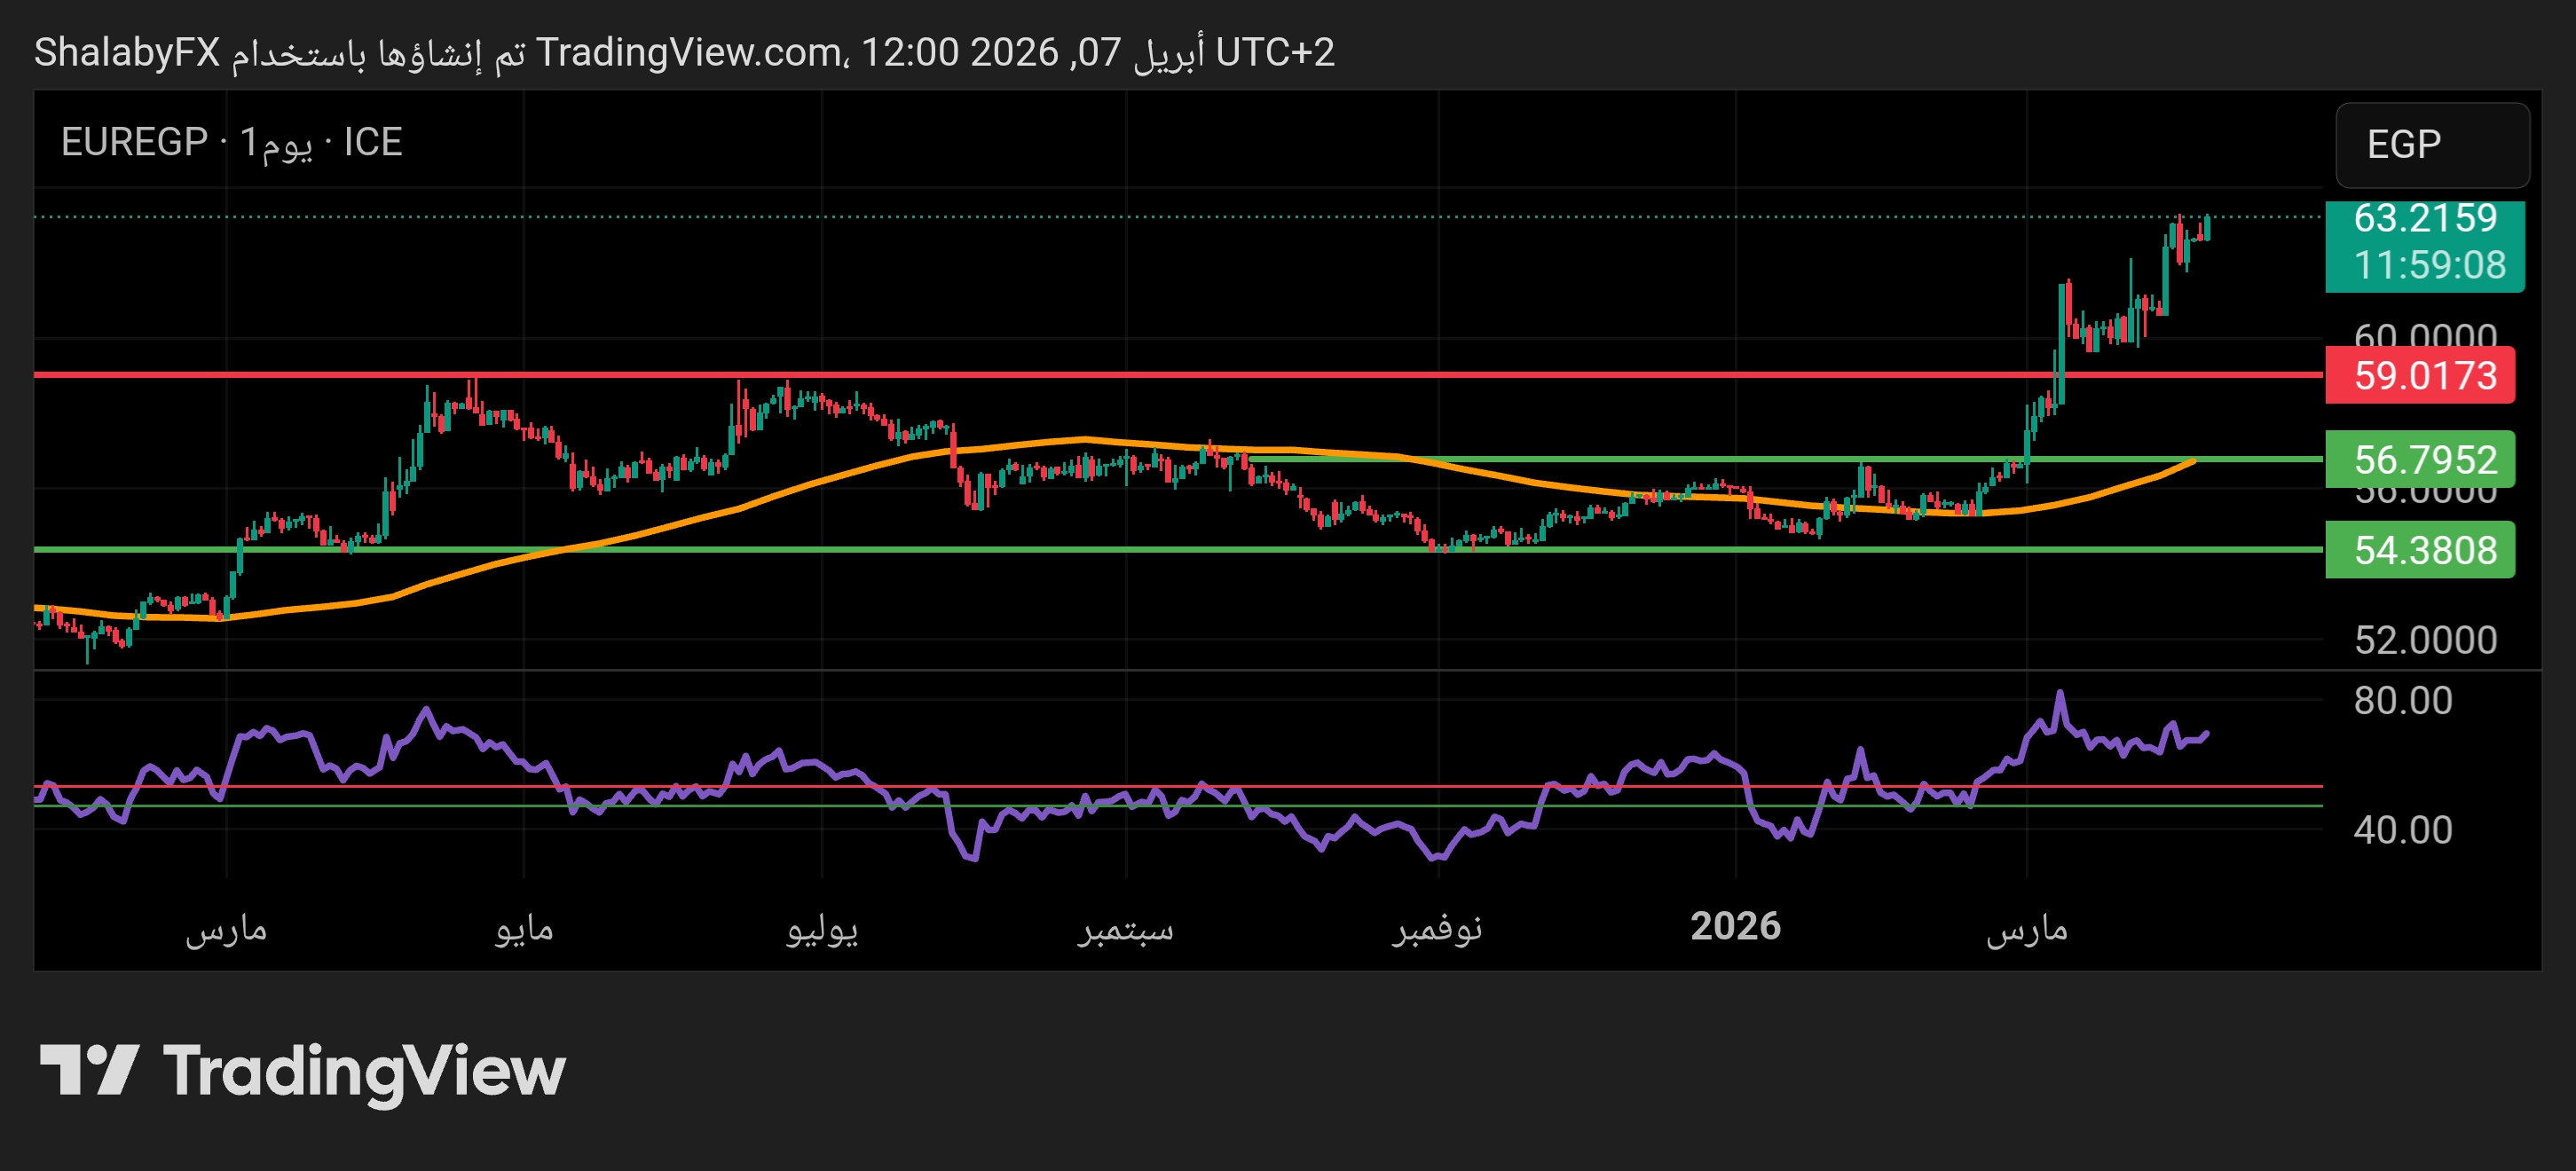Viewport: 2576px width, 1171px height.
Task: Click the RSI 40.00 axis label
Action: click(2402, 829)
